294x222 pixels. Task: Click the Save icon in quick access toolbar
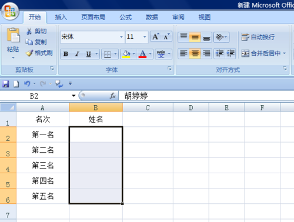tap(5, 84)
